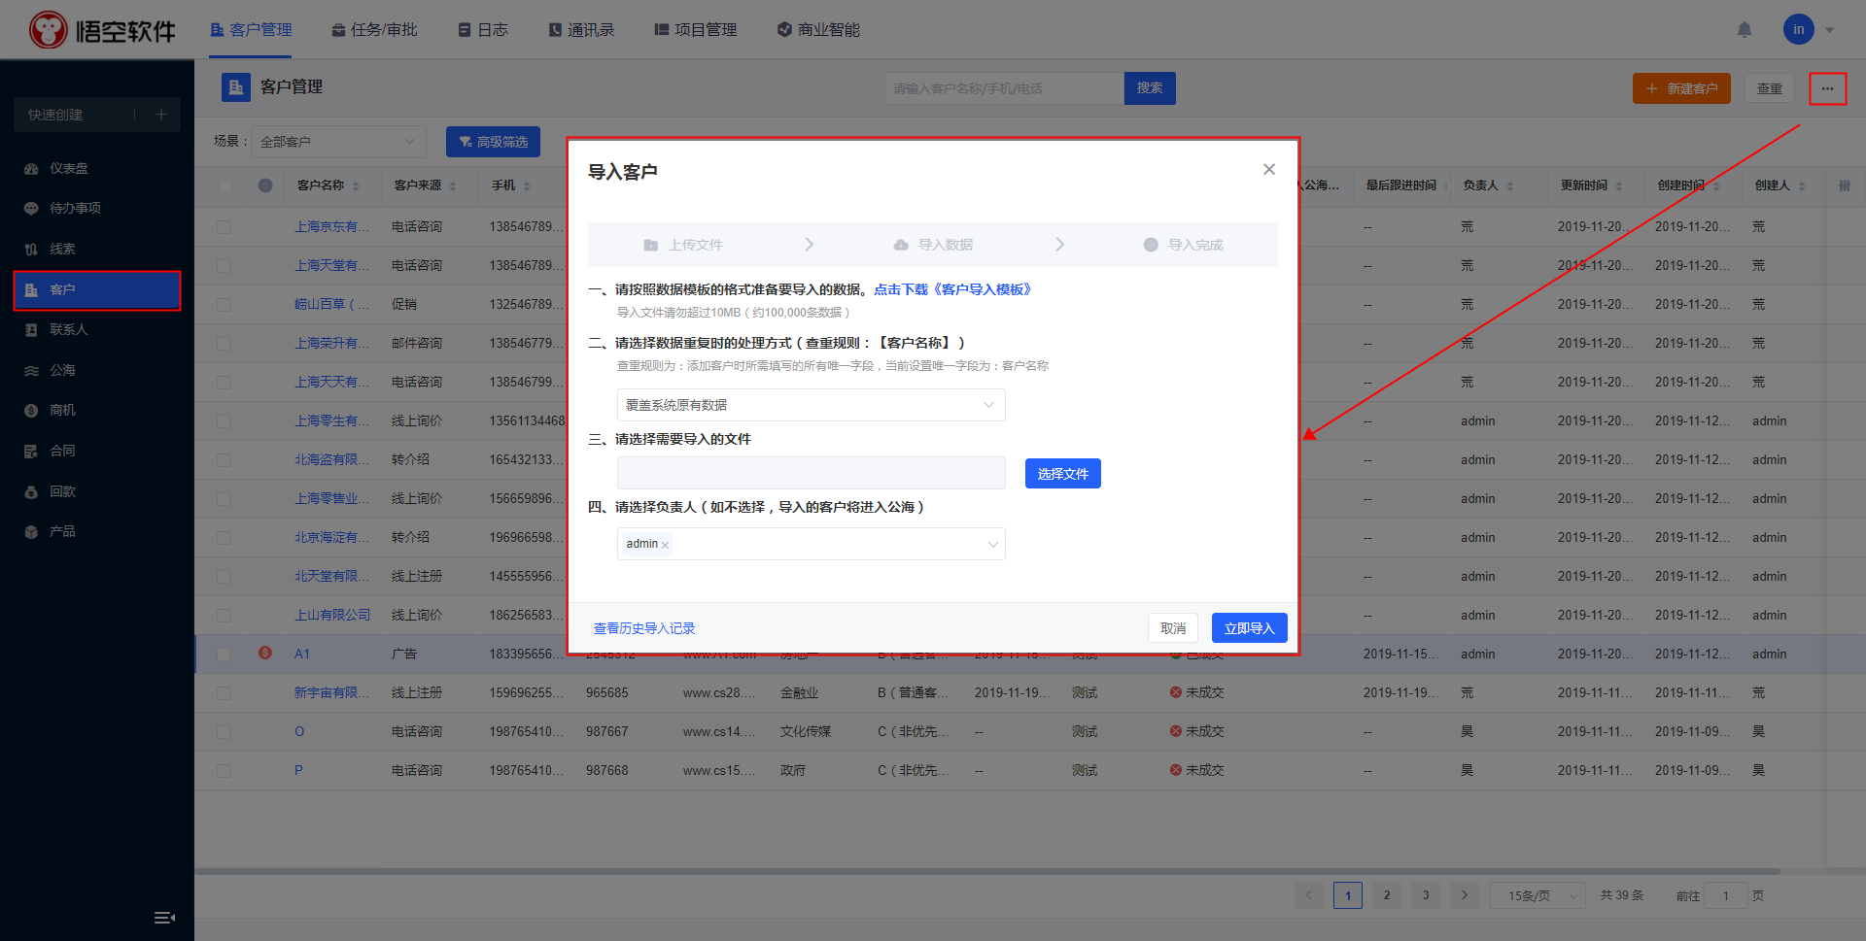Click the notification bell icon
1866x941 pixels.
(1745, 30)
